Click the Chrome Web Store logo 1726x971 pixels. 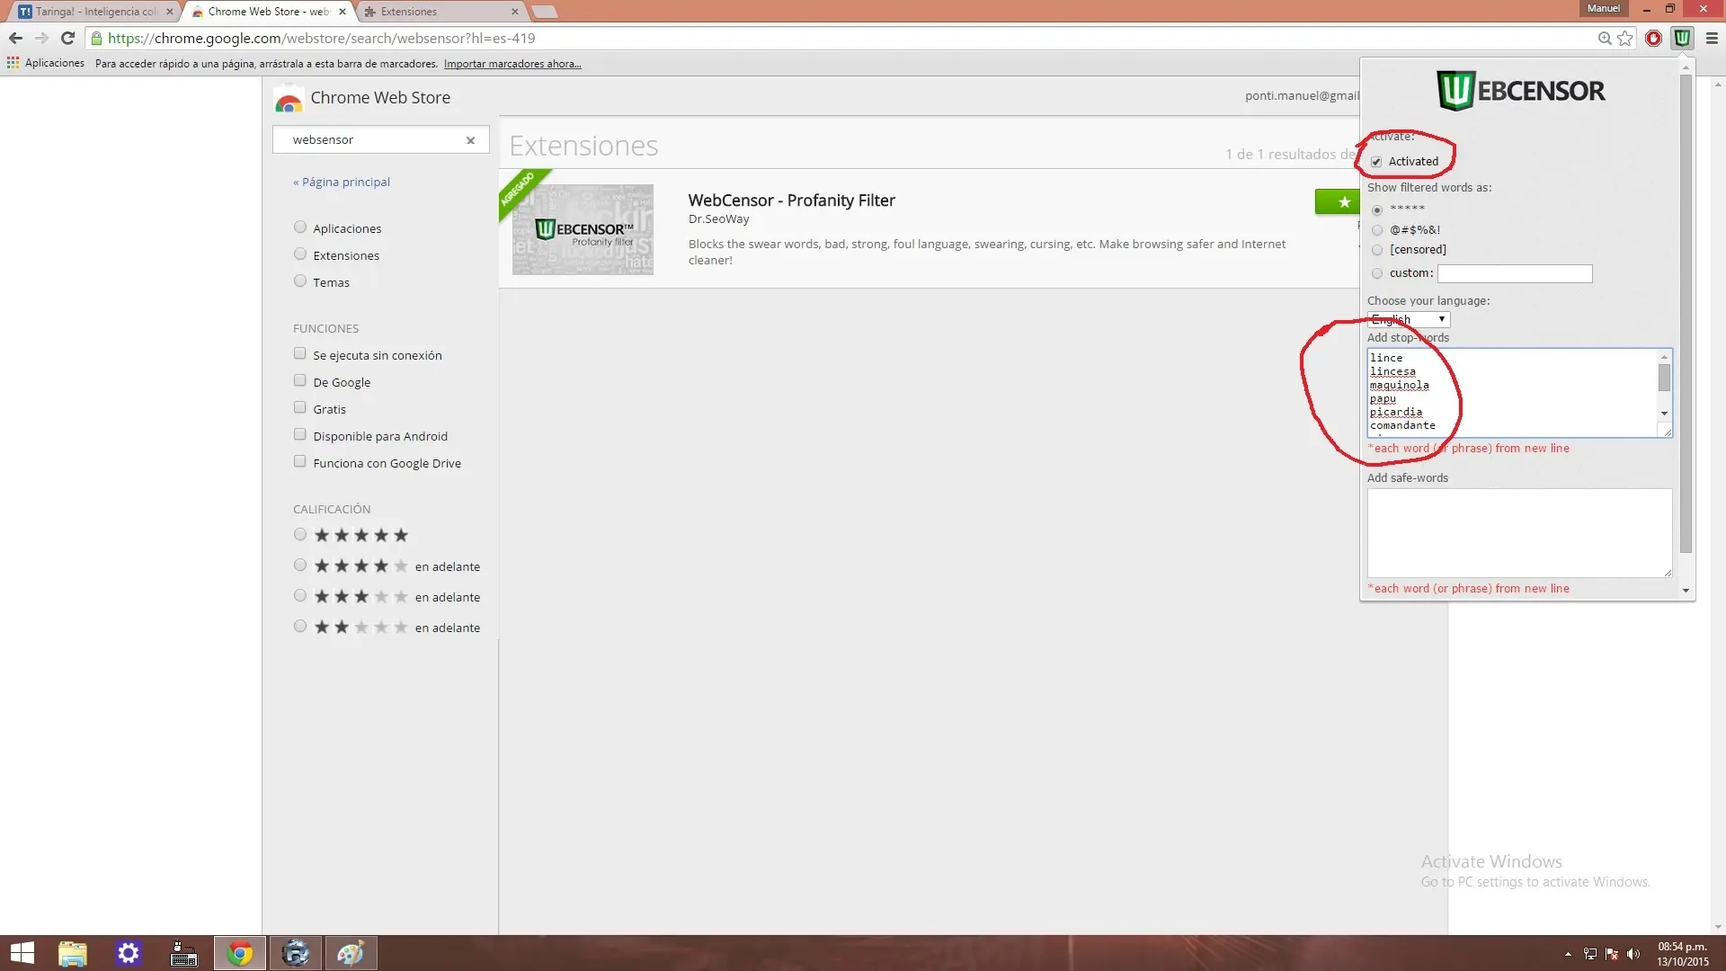(x=289, y=99)
